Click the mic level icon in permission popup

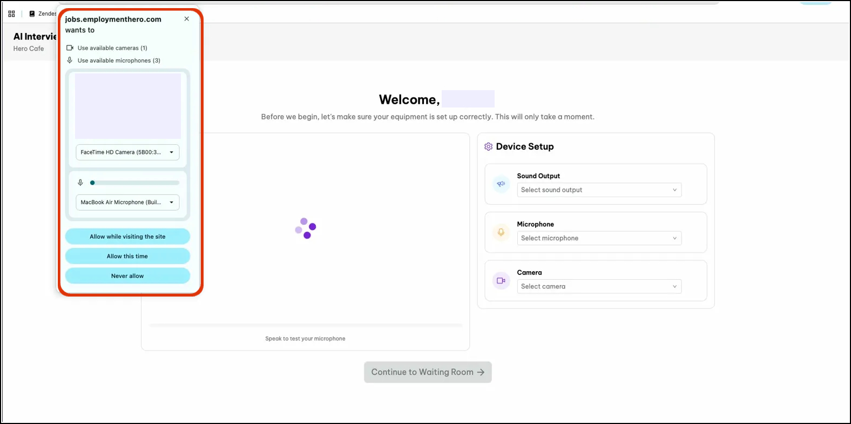[x=80, y=183]
